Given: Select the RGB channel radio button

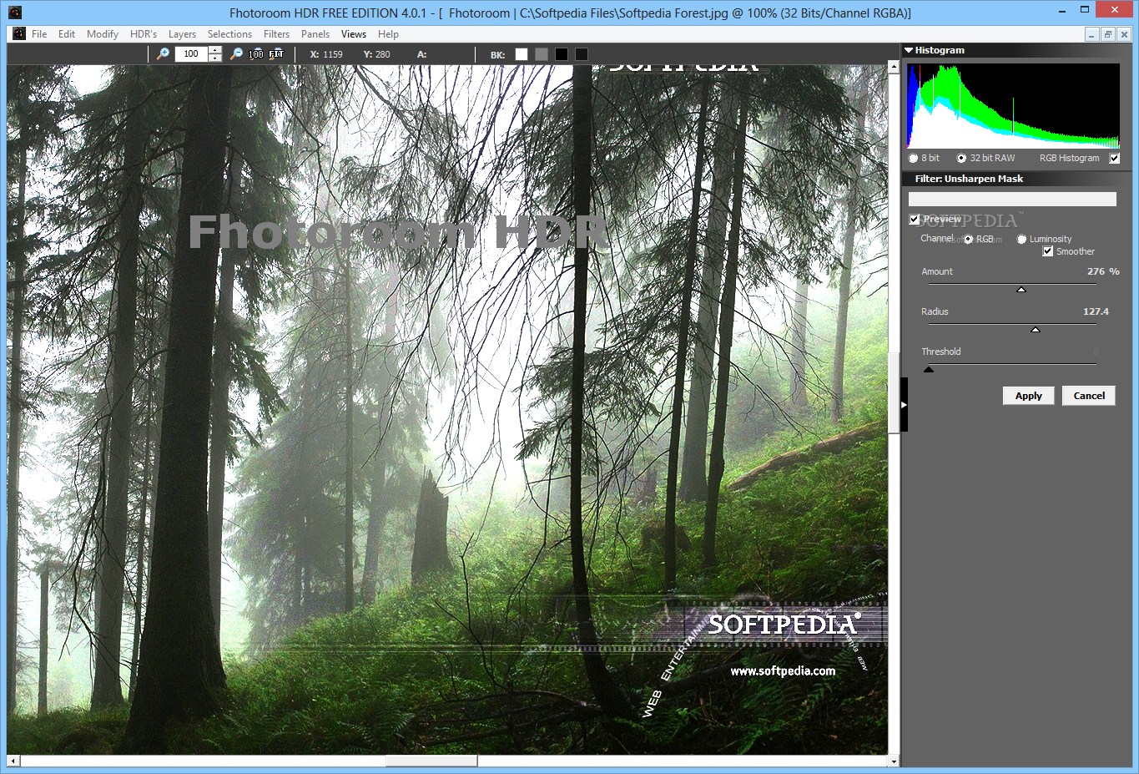Looking at the screenshot, I should pos(968,239).
